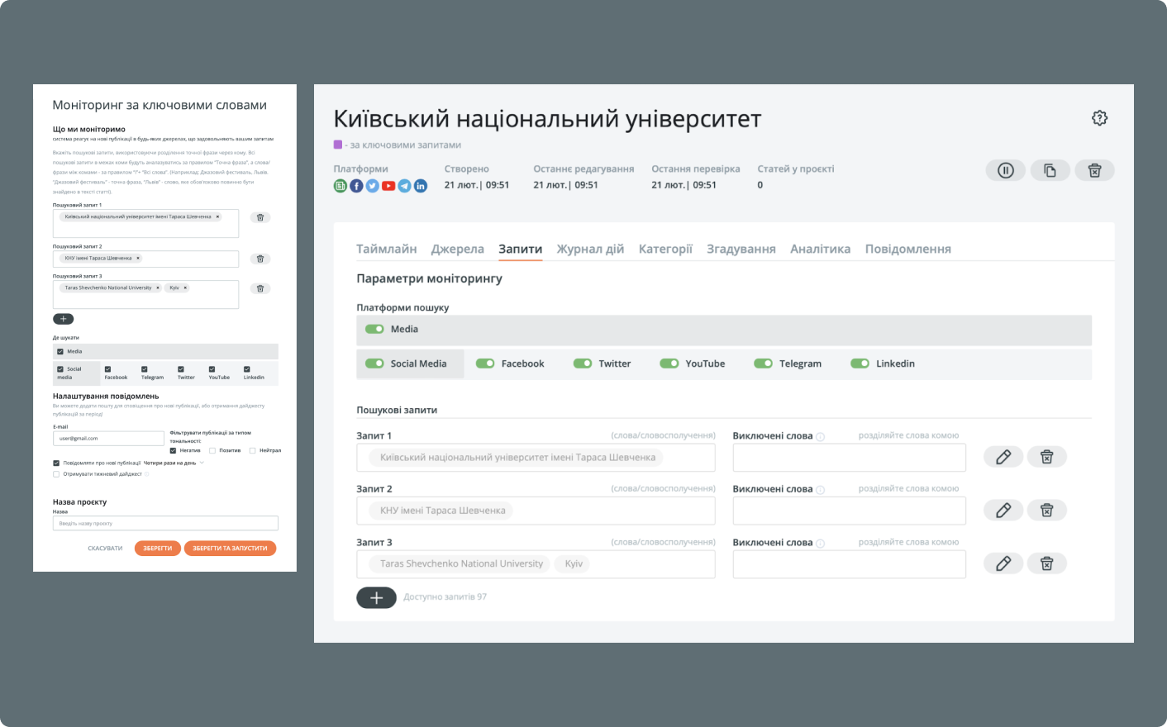Focus the E-mail field with user@gmail.com

tap(108, 439)
